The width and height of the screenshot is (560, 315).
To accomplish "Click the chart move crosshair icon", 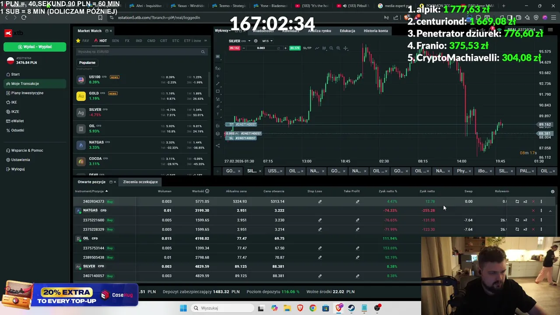I will (x=346, y=48).
